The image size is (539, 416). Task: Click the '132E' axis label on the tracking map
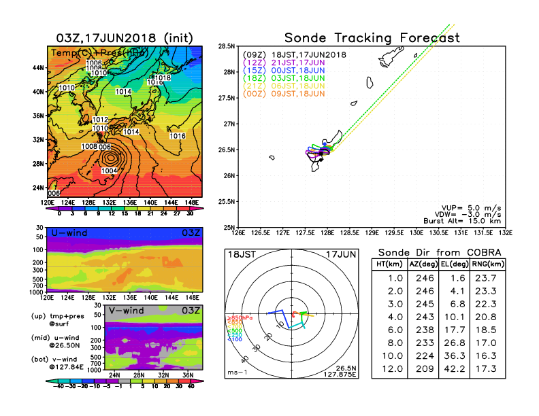506,233
